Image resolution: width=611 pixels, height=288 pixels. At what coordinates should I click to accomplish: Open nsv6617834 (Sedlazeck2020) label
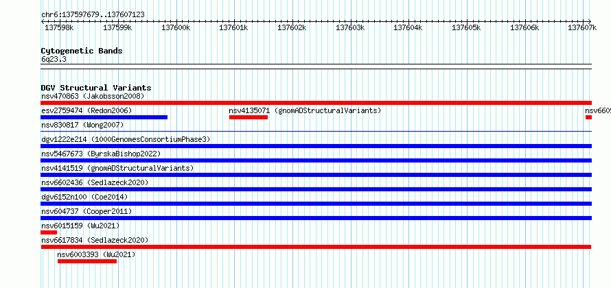(x=95, y=240)
